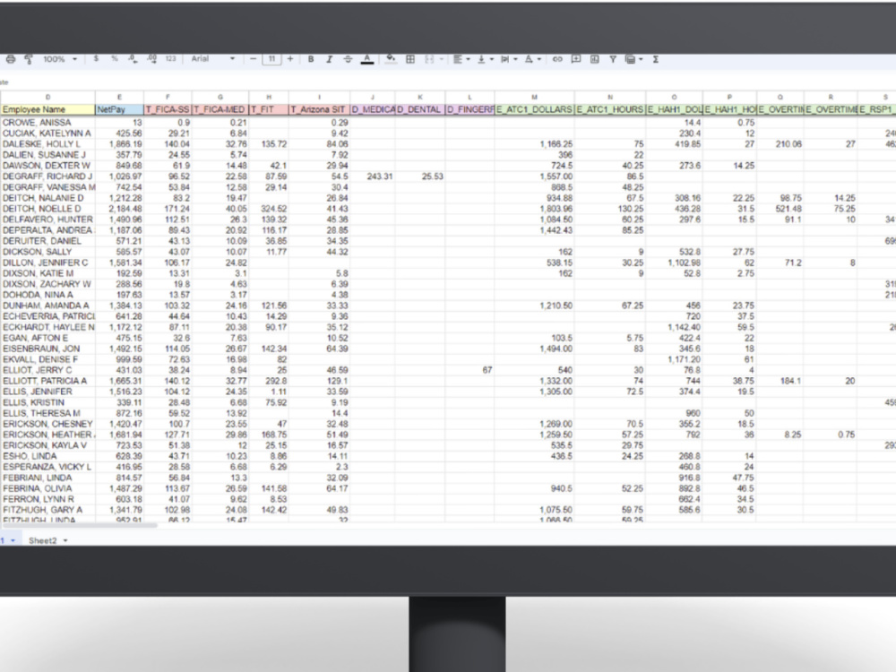Open the fill color picker
Image resolution: width=896 pixels, height=672 pixels.
[391, 59]
